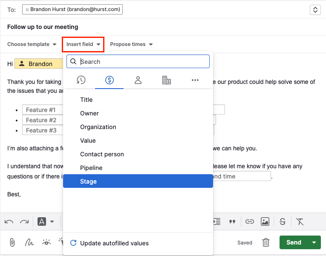The height and width of the screenshot is (256, 326).
Task: Switch to the person fields tab
Action: click(x=138, y=80)
